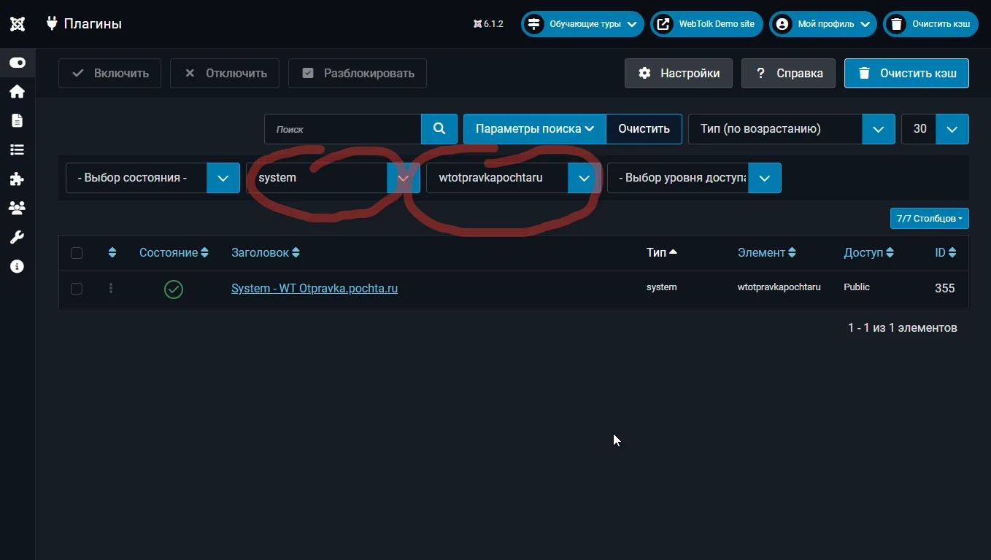The image size is (991, 560).
Task: Check the select-all header checkbox
Action: pos(77,253)
